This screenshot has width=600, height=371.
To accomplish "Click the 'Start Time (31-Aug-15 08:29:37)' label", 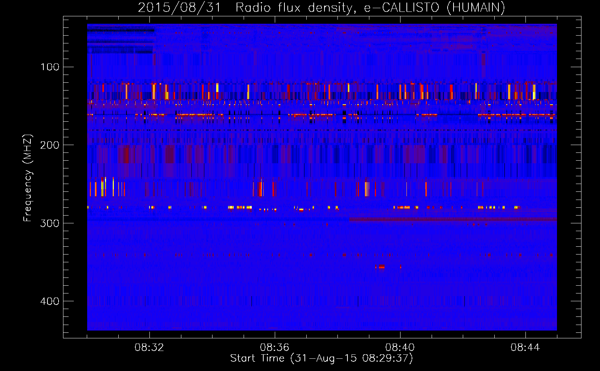I will [x=322, y=358].
